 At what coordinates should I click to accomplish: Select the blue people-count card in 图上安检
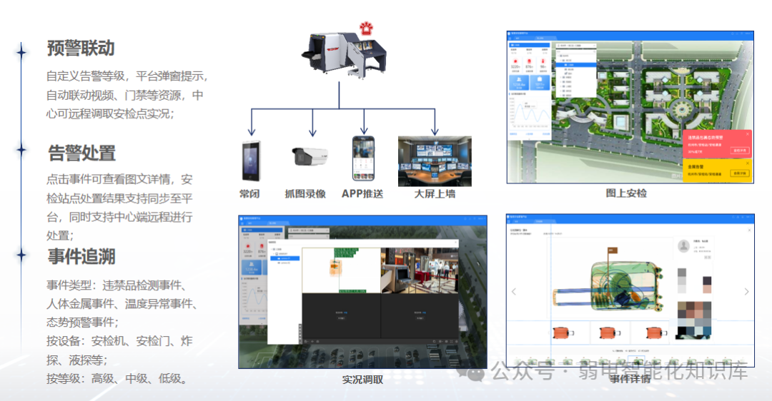pos(519,81)
